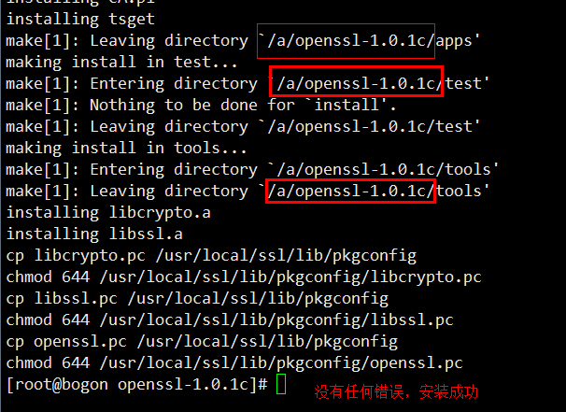
Task: Click the 'installing libcrypto.a' line
Action: click(107, 212)
